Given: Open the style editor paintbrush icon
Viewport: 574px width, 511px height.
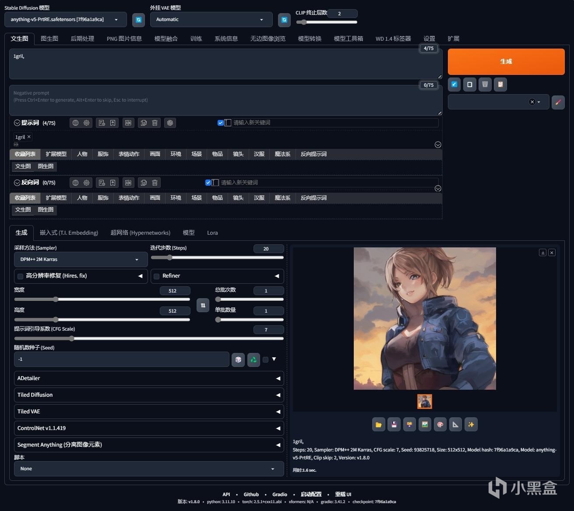Looking at the screenshot, I should pos(558,102).
